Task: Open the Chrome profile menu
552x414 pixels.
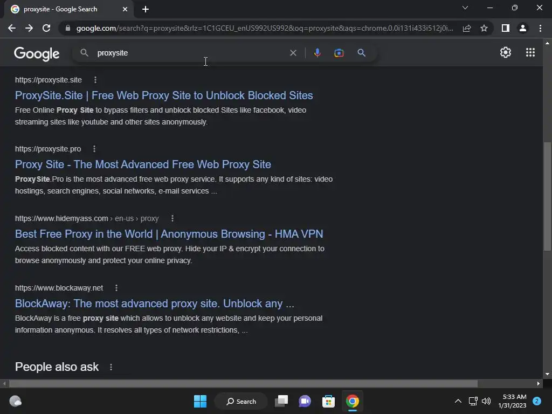Action: click(x=523, y=28)
